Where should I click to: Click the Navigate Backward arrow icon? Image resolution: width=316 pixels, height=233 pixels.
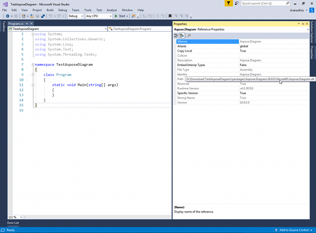pyautogui.click(x=8, y=16)
